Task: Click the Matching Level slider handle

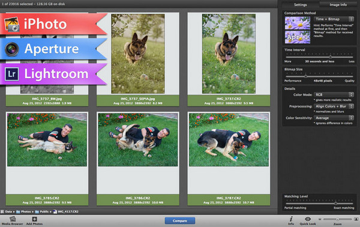Action: click(335, 203)
